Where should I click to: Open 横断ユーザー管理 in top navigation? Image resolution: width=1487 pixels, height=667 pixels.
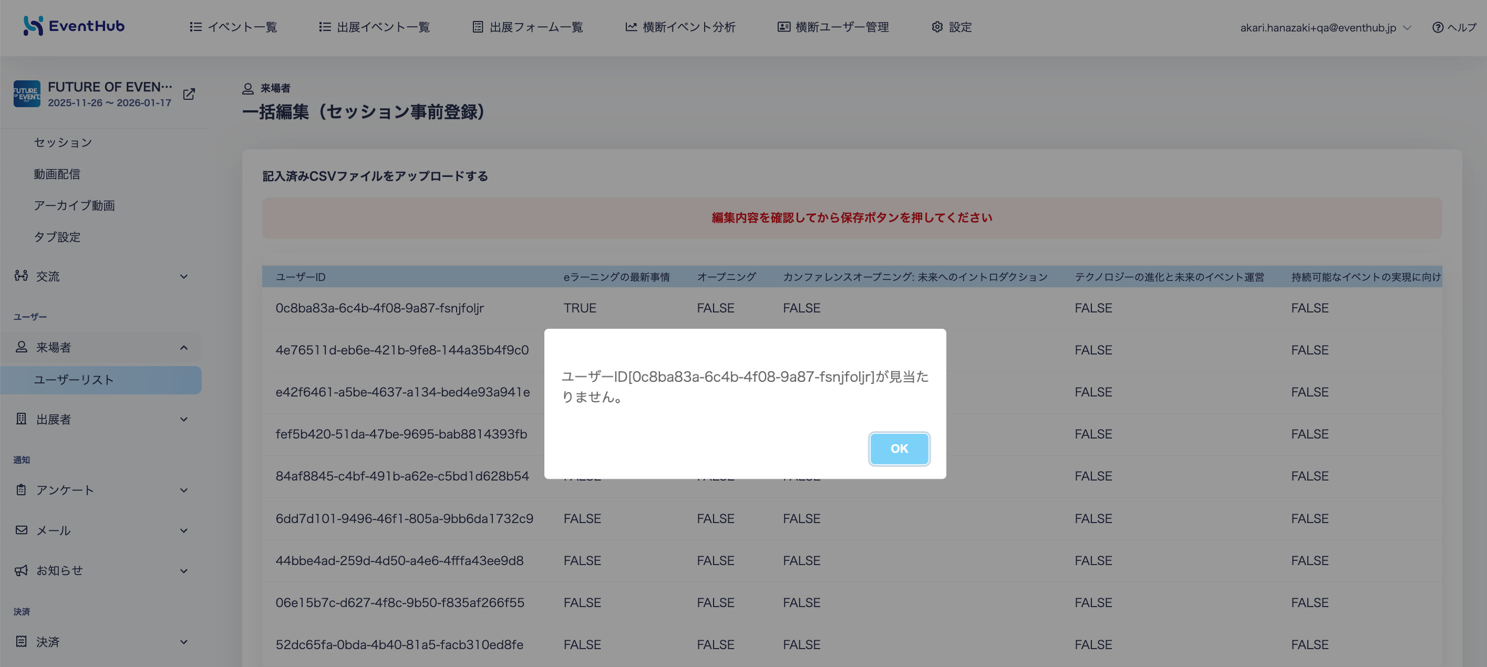pos(833,27)
